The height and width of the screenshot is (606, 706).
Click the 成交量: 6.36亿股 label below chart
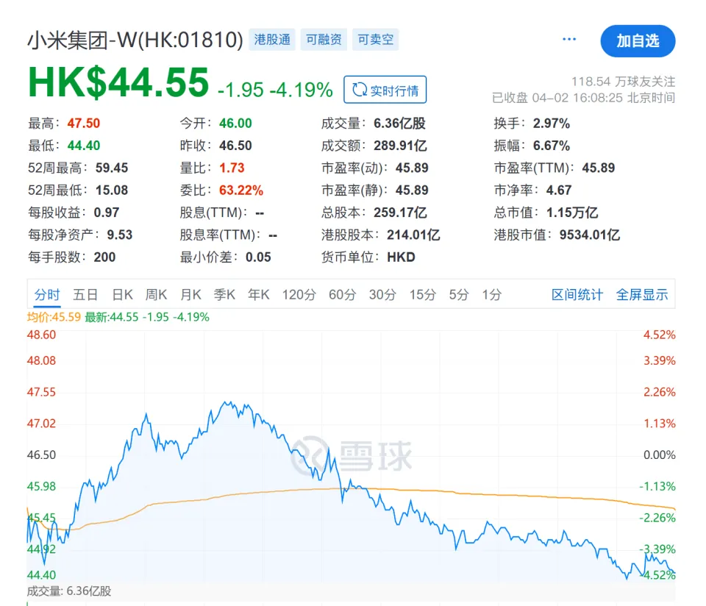coord(69,591)
